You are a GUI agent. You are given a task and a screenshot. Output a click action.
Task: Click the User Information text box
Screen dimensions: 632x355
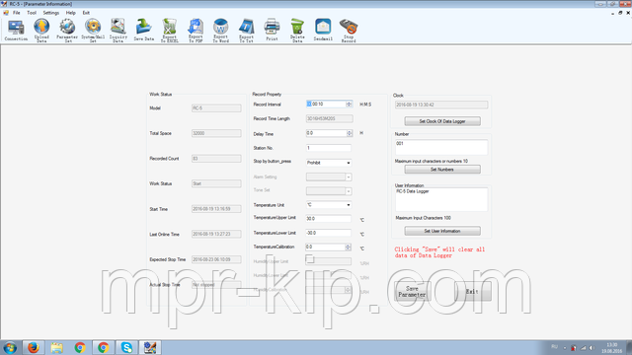pos(441,199)
